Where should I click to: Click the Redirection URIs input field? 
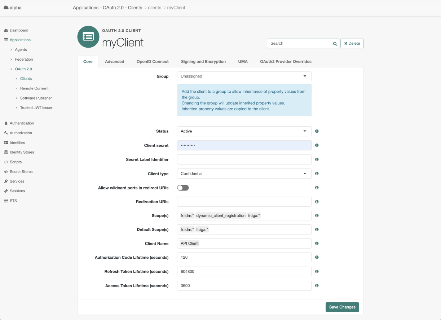pos(244,202)
